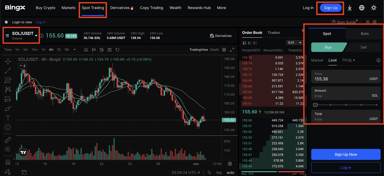Open the 0.01 price precision dropdown
The height and width of the screenshot is (176, 384).
click(294, 43)
